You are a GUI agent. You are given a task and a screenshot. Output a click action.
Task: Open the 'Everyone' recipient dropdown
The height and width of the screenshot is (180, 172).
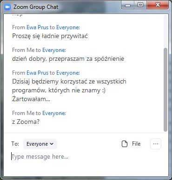coord(40,144)
